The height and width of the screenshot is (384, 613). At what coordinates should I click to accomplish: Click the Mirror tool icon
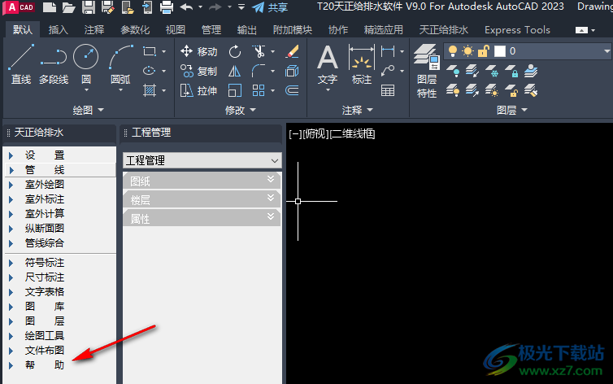pos(235,71)
